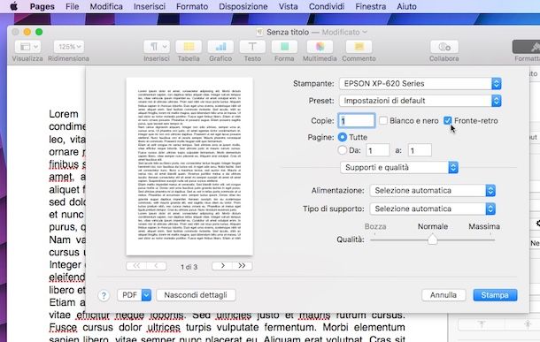Go to first preview page button
This screenshot has width=540, height=342.
[136, 266]
